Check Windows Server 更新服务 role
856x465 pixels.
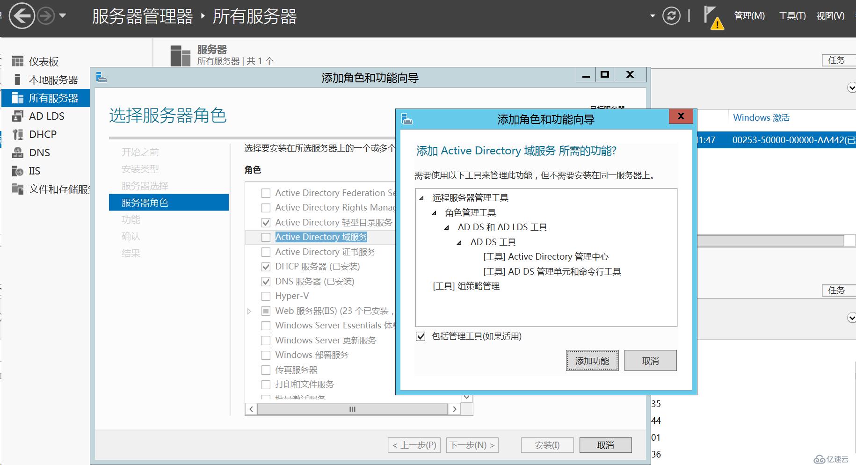(x=266, y=340)
